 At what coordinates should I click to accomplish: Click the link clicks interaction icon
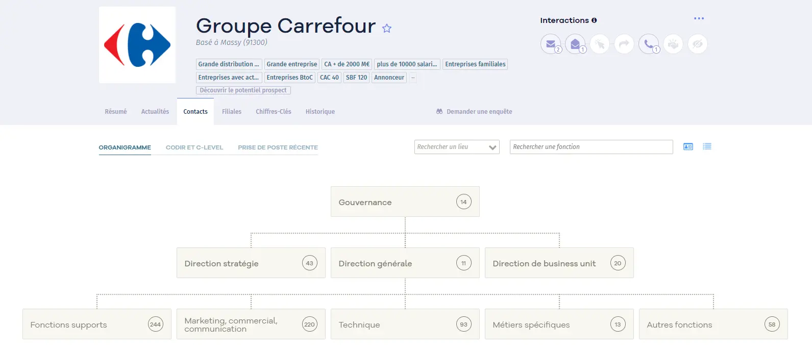(600, 44)
